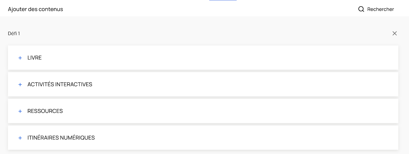Expand the RESSOURCES section label
Viewport: 409px width, 154px height.
click(45, 111)
